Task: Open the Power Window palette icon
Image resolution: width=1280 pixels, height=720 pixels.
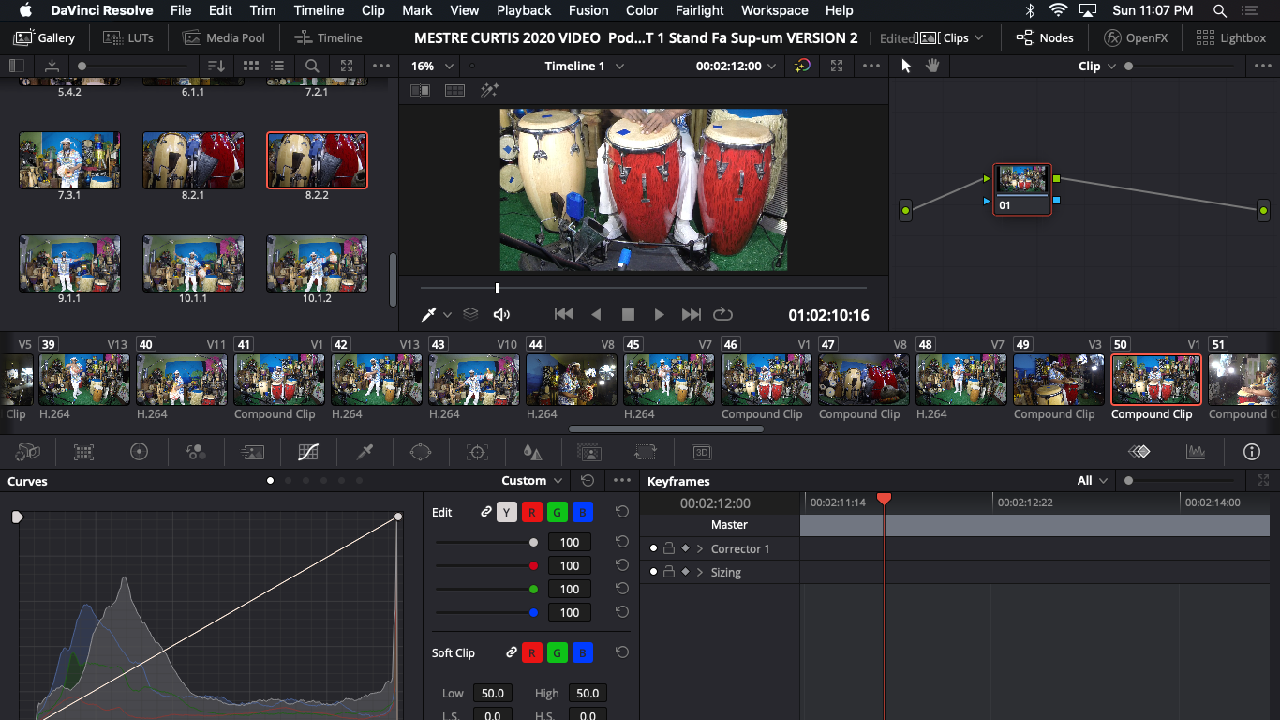Action: (421, 452)
